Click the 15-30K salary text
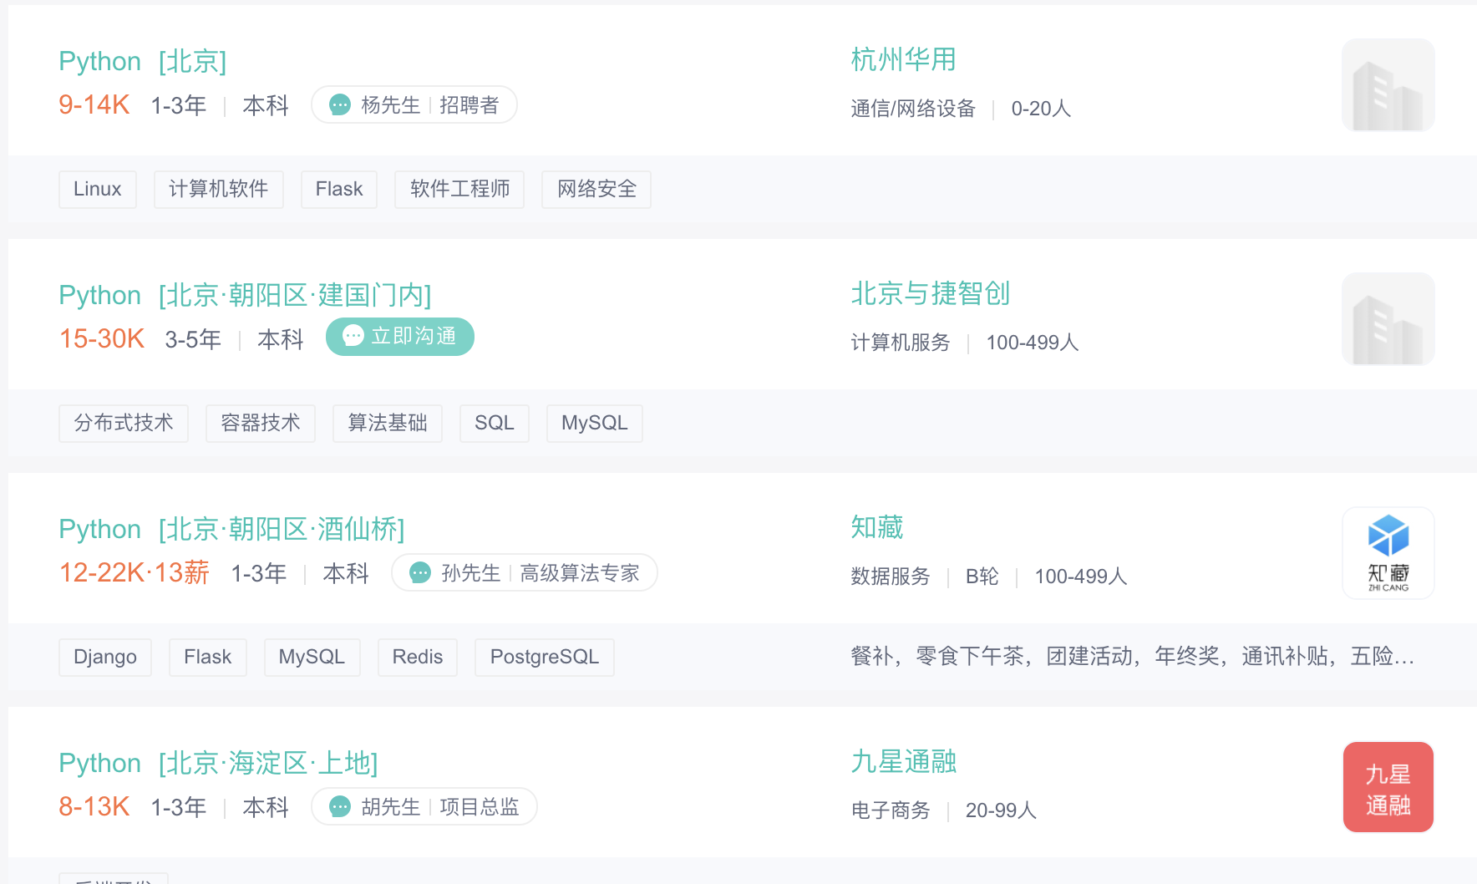Viewport: 1477px width, 884px height. point(102,338)
